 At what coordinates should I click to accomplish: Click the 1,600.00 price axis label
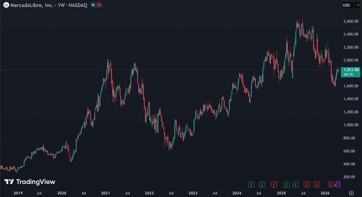(351, 86)
